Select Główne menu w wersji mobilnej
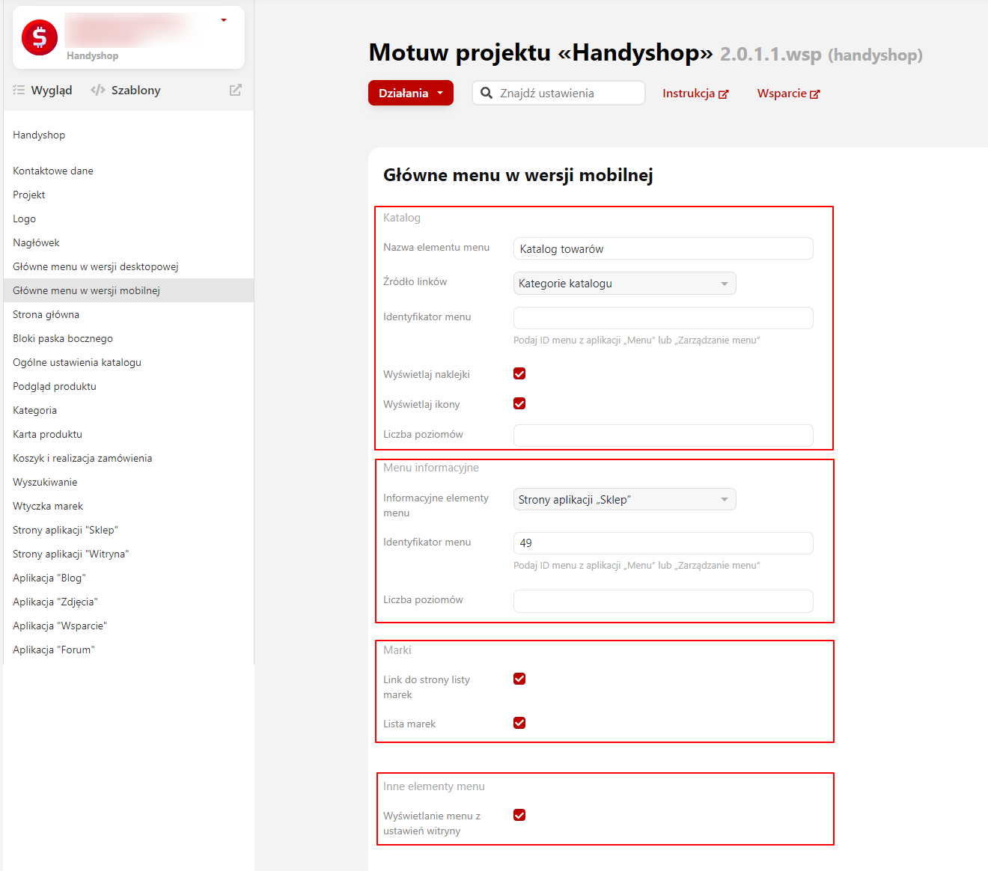 (129, 290)
